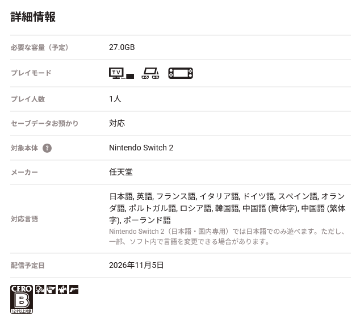This screenshot has width=360, height=319.
Task: Click the メーカー label
Action: [x=24, y=173]
